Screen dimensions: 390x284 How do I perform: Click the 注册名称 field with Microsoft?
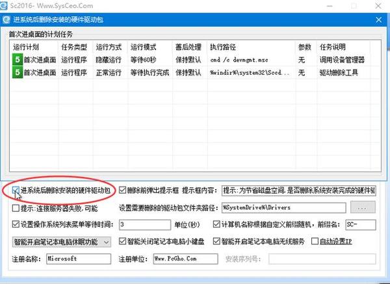[x=79, y=259]
